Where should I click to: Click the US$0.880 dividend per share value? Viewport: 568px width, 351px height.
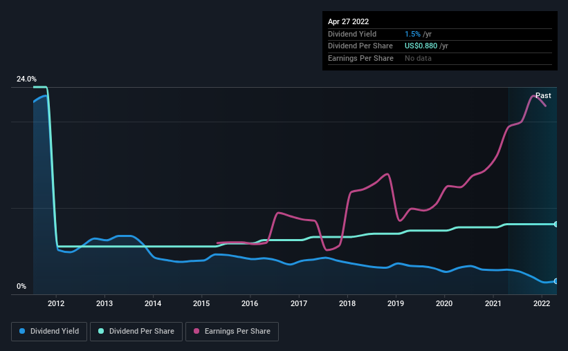click(x=421, y=46)
